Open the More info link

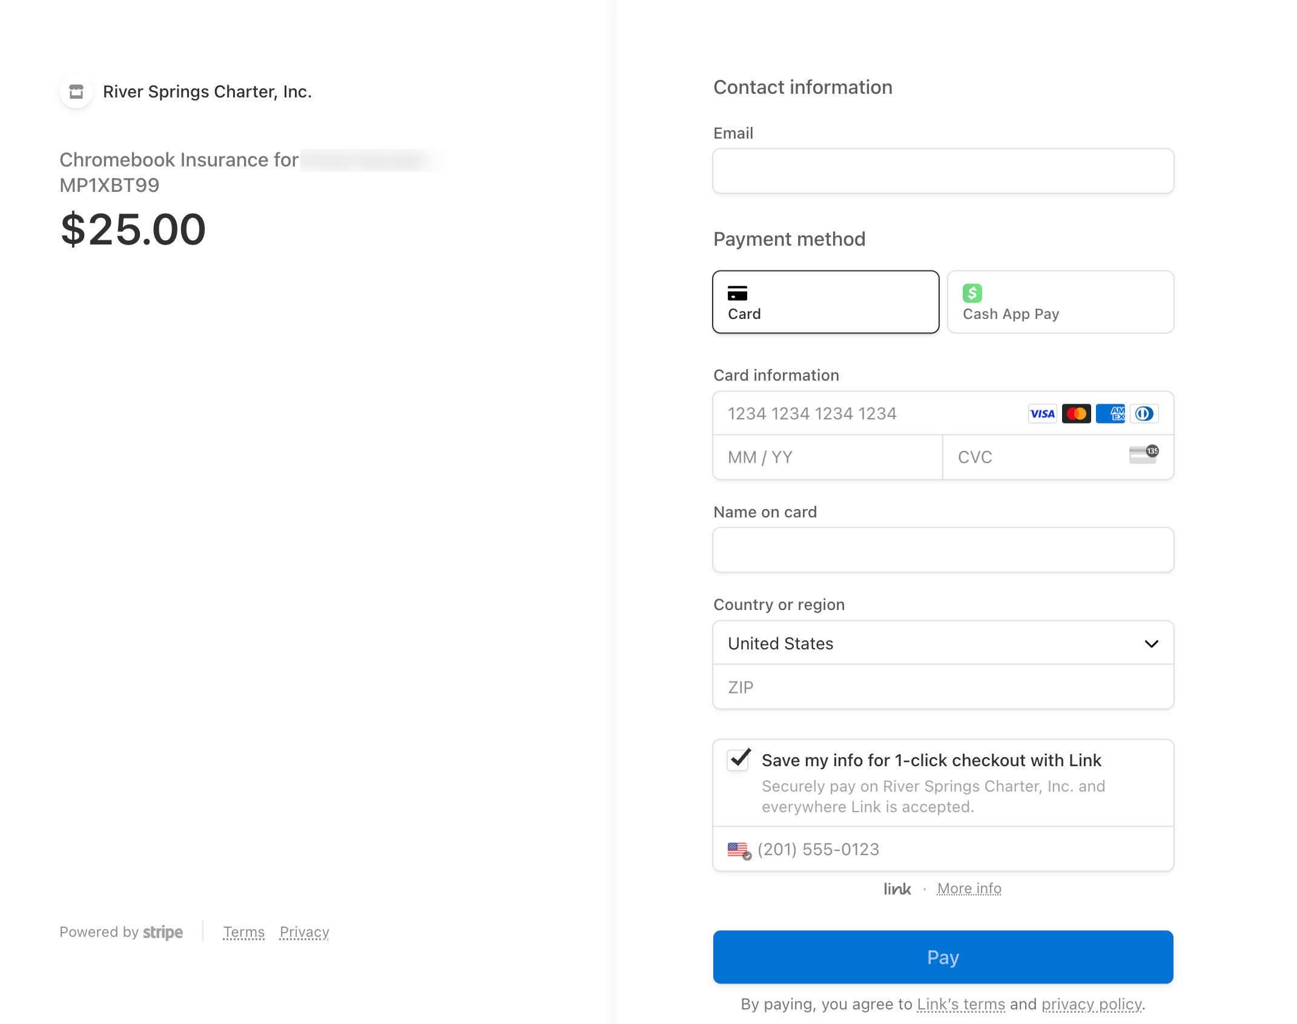click(969, 888)
